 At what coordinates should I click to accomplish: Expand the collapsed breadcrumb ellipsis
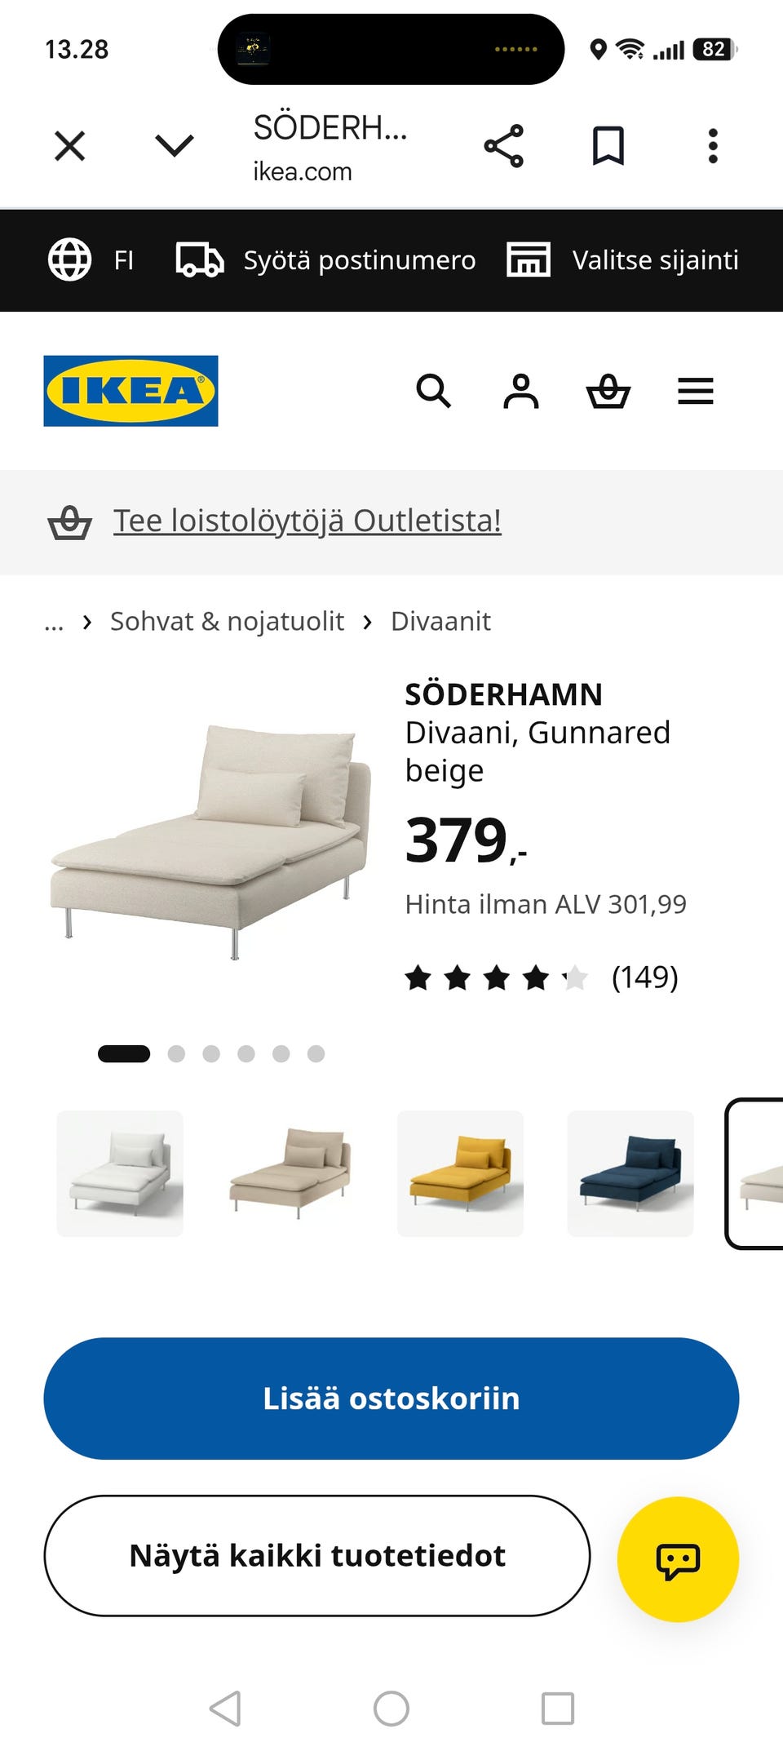[x=54, y=623]
